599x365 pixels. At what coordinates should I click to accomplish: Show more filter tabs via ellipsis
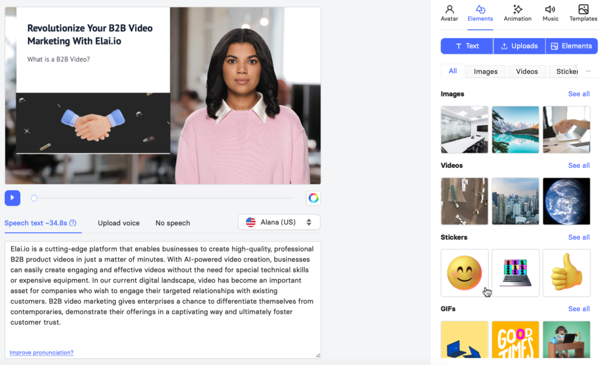[588, 71]
